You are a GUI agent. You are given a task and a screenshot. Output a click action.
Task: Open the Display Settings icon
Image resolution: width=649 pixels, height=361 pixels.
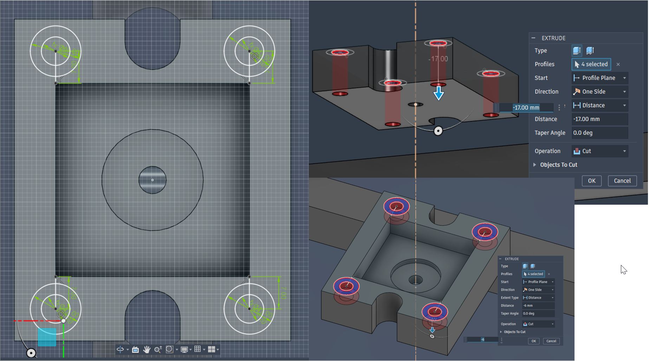pos(183,349)
